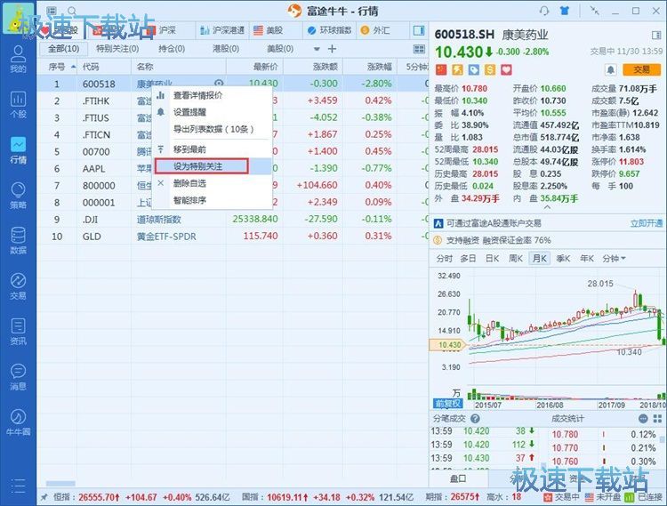Image resolution: width=667 pixels, height=506 pixels.
Task: Open the skin theme shirt icon
Action: (565, 11)
